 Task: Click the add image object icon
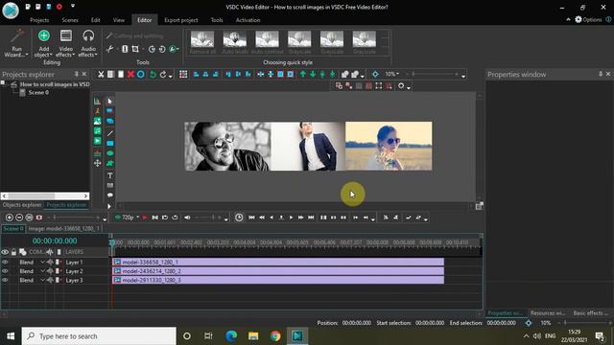98,122
